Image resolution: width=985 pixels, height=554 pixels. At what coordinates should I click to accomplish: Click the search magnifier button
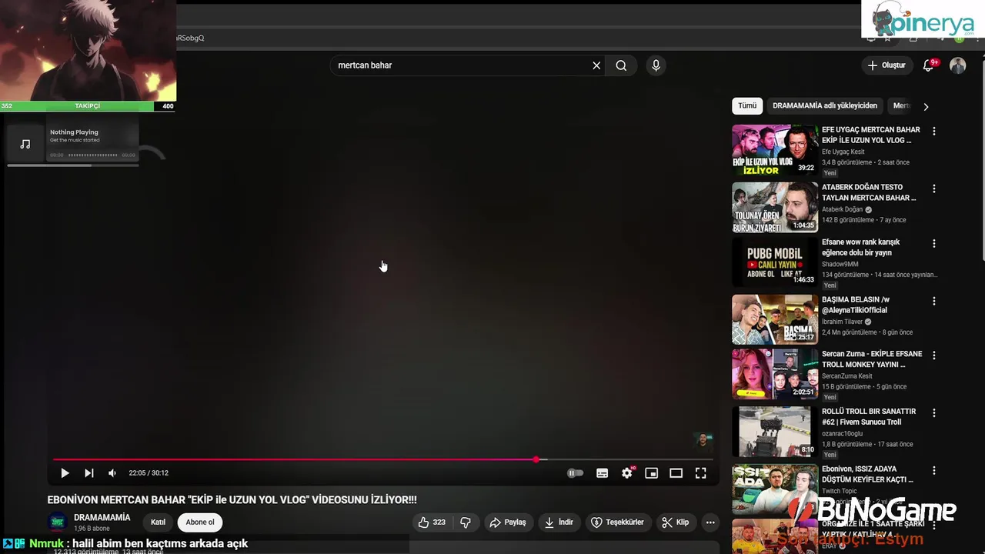click(x=621, y=65)
